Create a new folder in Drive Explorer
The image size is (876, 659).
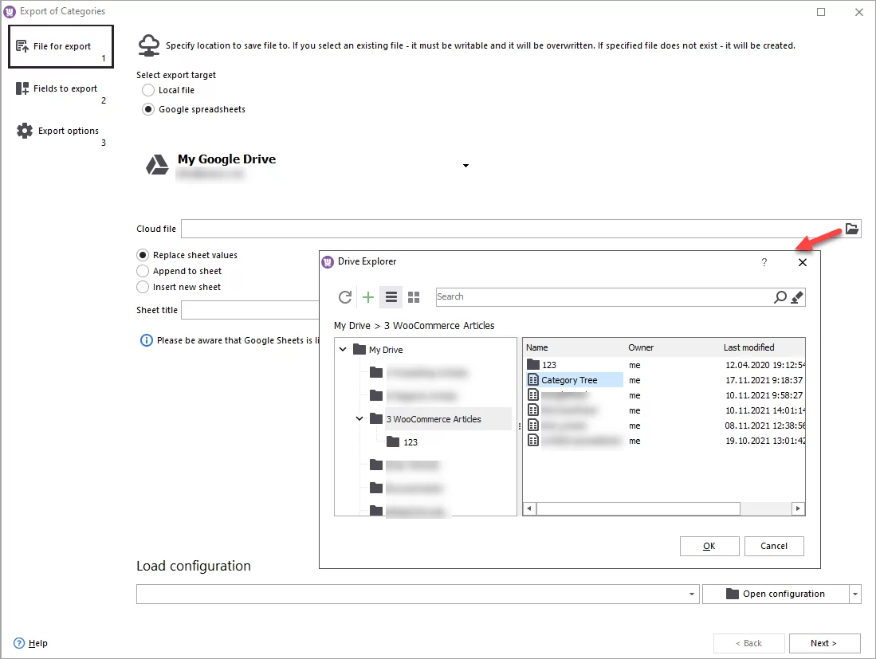(367, 296)
